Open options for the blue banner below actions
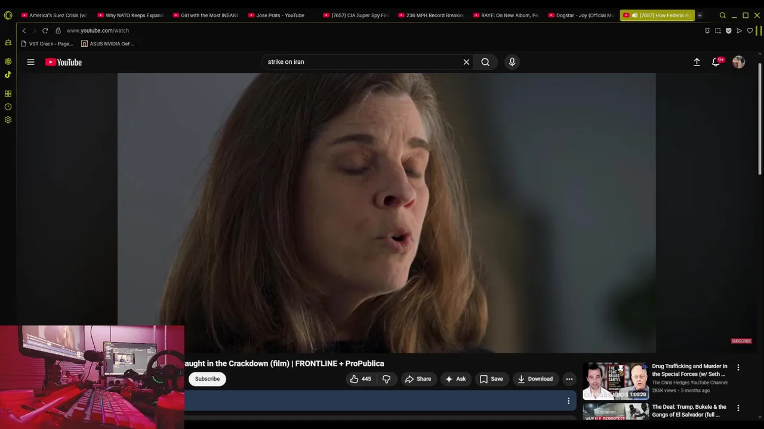This screenshot has height=429, width=764. pyautogui.click(x=568, y=401)
